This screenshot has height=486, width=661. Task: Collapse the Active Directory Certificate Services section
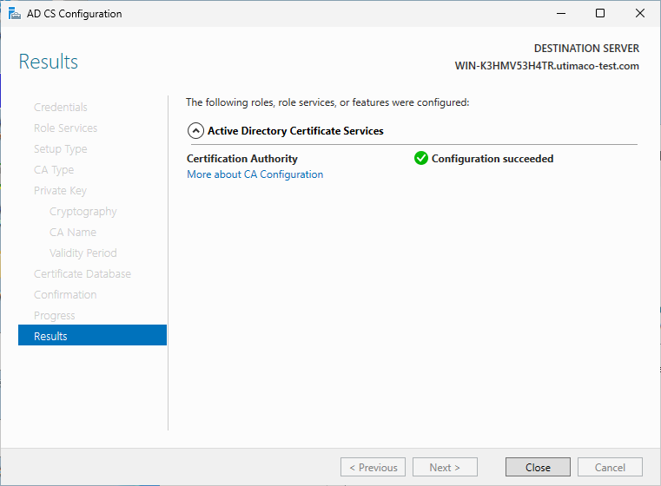pos(195,131)
